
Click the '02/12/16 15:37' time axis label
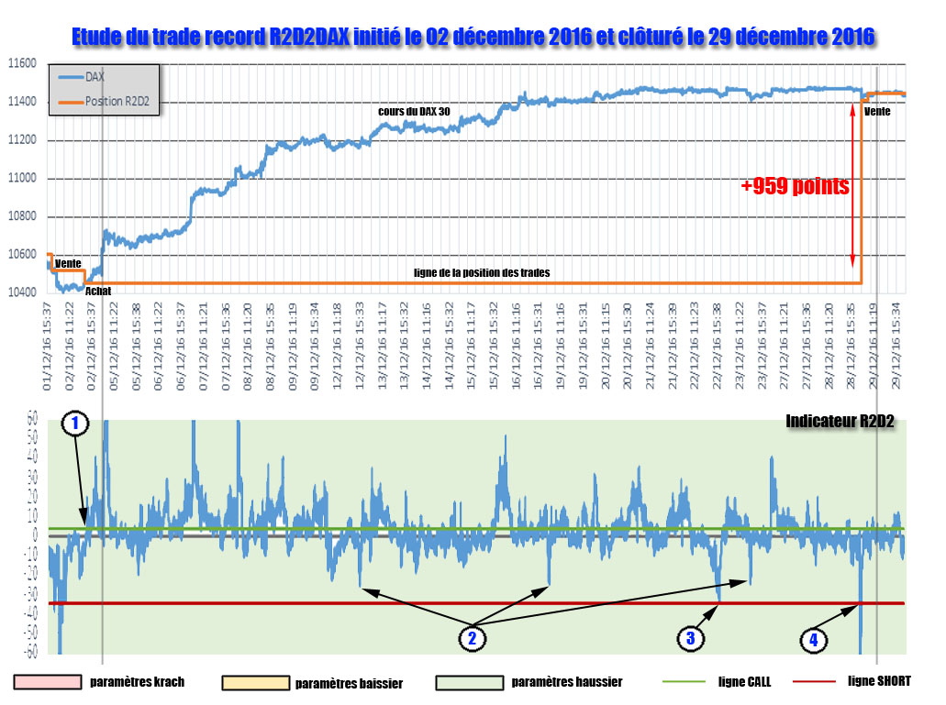pos(91,347)
